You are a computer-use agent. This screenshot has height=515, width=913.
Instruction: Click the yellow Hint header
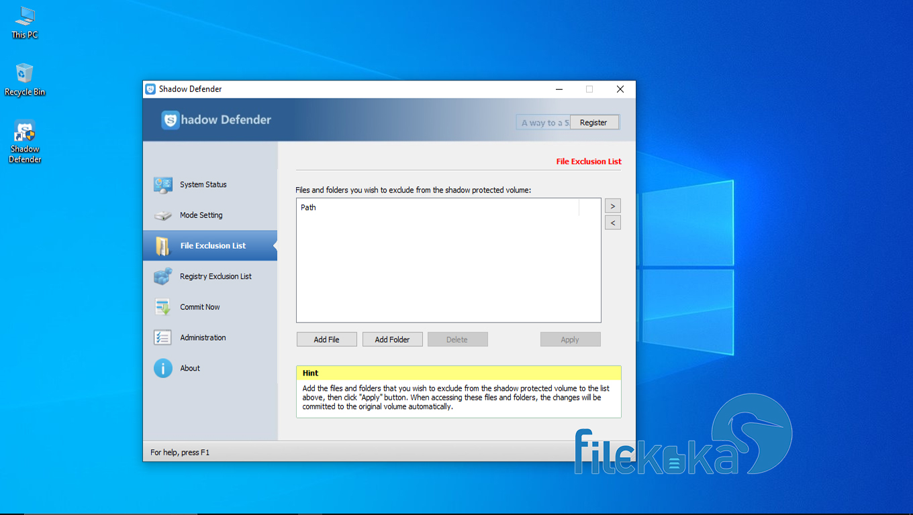pos(459,373)
